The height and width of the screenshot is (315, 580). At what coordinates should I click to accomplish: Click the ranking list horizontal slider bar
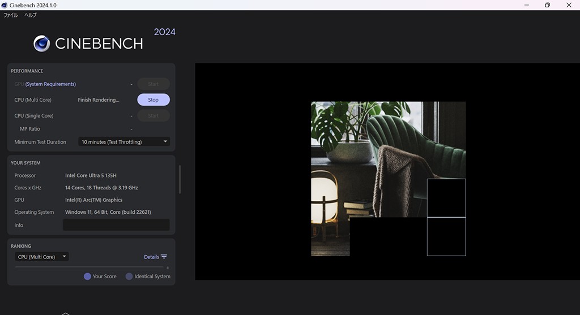click(x=89, y=267)
